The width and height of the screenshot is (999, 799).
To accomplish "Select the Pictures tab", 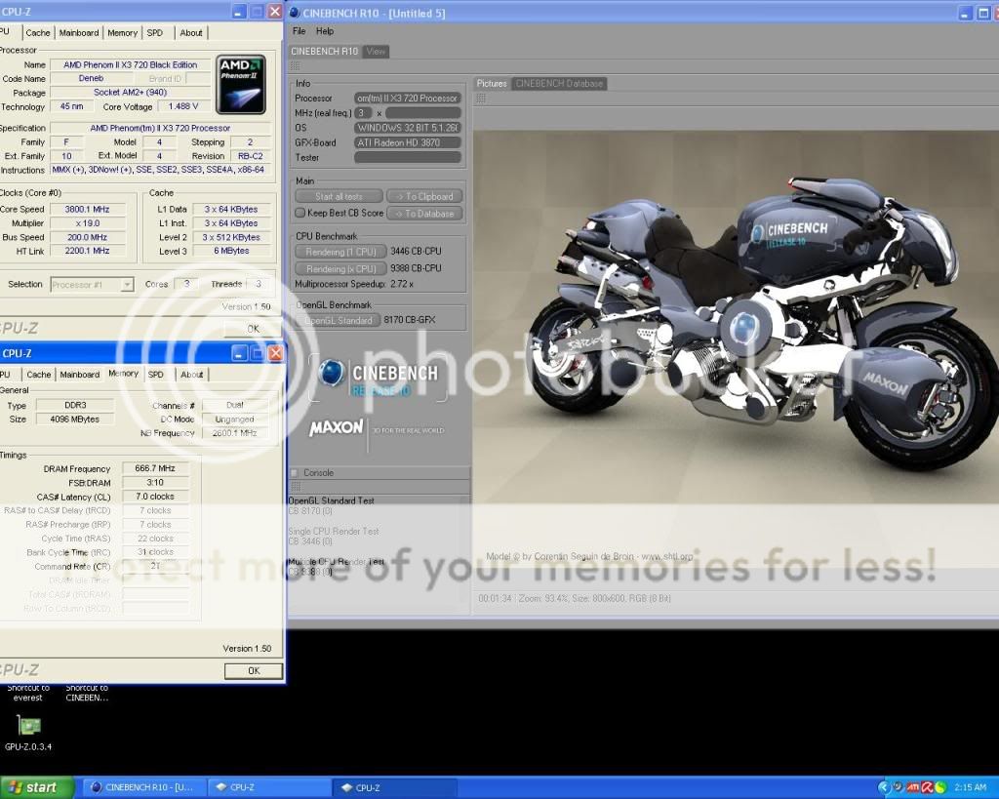I will pos(492,84).
